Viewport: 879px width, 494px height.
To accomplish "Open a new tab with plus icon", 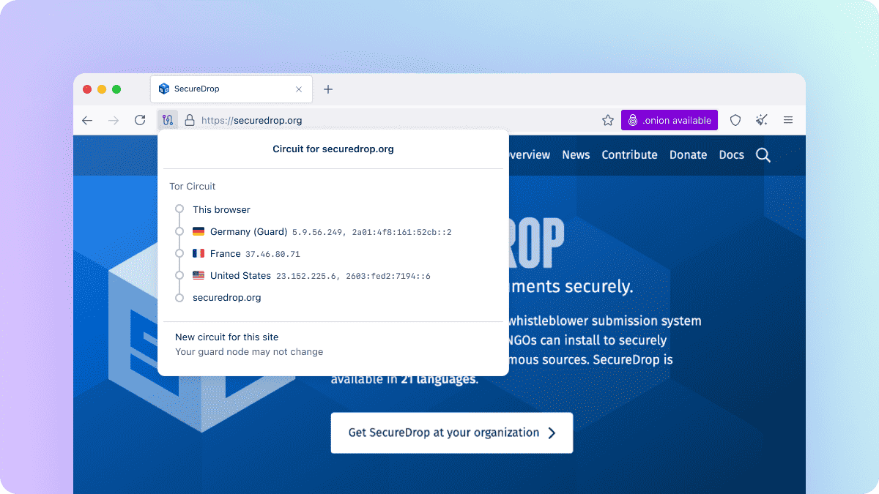I will [x=328, y=89].
